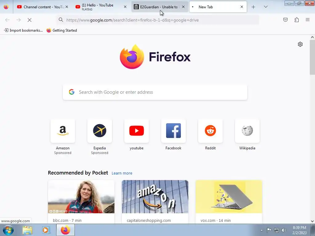
Task: Click the Firefox View icon in tab bar
Action: [x=6, y=7]
